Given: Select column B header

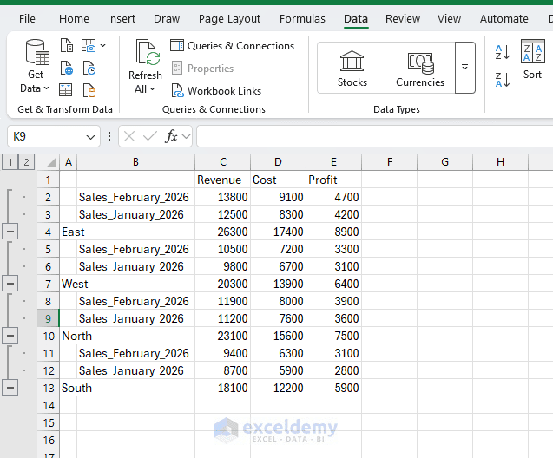Looking at the screenshot, I should click(135, 162).
